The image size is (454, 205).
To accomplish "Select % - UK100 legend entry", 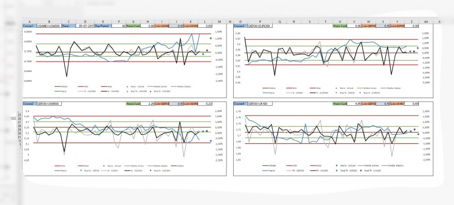I will (319, 171).
